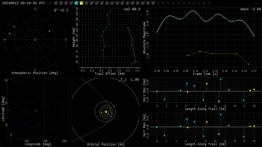Click the yellow Sun in orbital plot
This screenshot has height=147, width=262.
coord(106,112)
